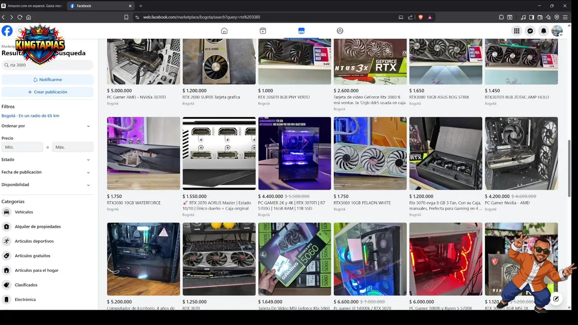
Task: Click the browser back arrow
Action: click(3, 17)
